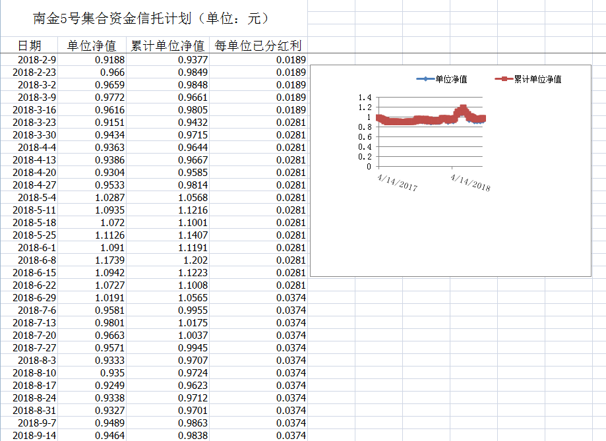Select the title cell 南金5号集合资金信托计划
606x441 pixels.
[x=154, y=18]
